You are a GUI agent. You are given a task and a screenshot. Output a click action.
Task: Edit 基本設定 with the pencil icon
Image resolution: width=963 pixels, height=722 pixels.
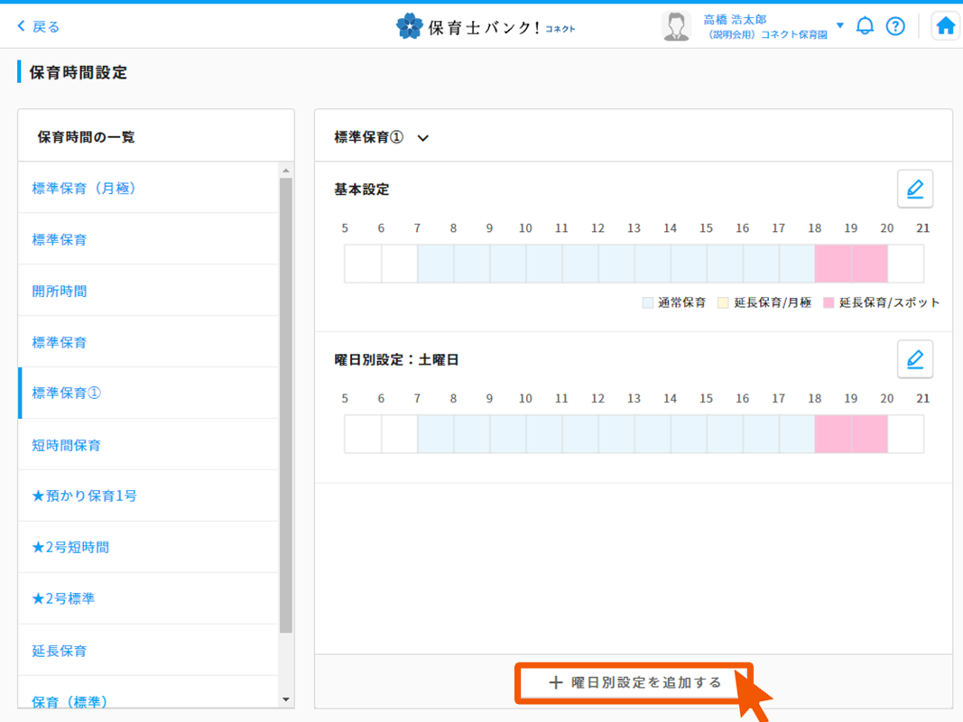(914, 190)
